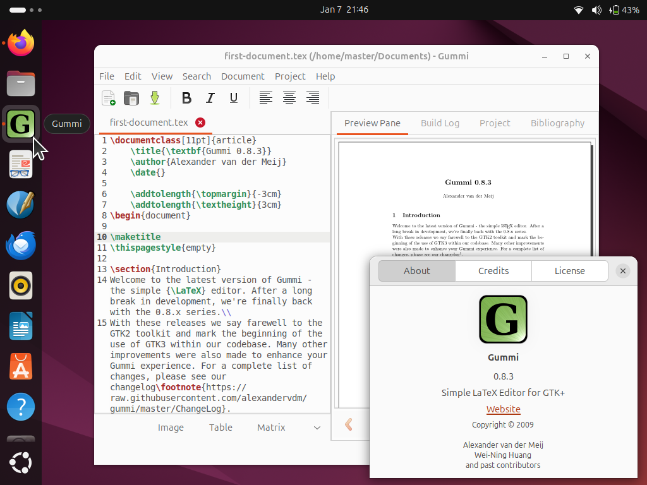Switch to the Preview Pane tab

(x=372, y=123)
